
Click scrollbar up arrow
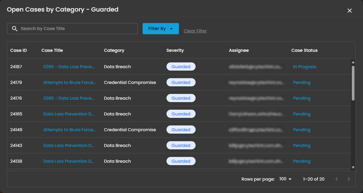(353, 62)
